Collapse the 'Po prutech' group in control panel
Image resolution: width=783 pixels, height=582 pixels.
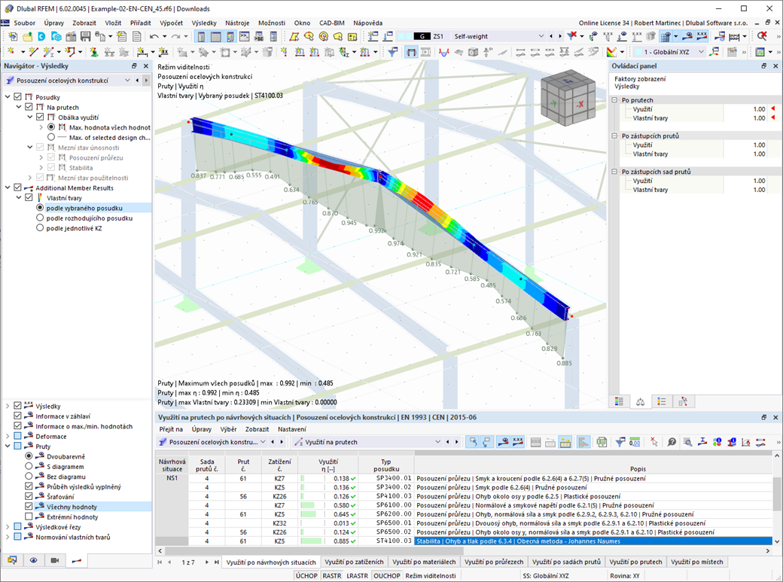point(615,100)
